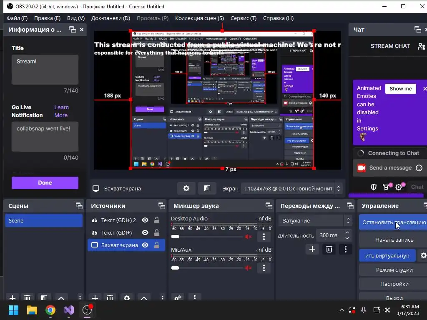The image size is (427, 320).
Task: Click Show me in emotes notice
Action: [x=401, y=89]
